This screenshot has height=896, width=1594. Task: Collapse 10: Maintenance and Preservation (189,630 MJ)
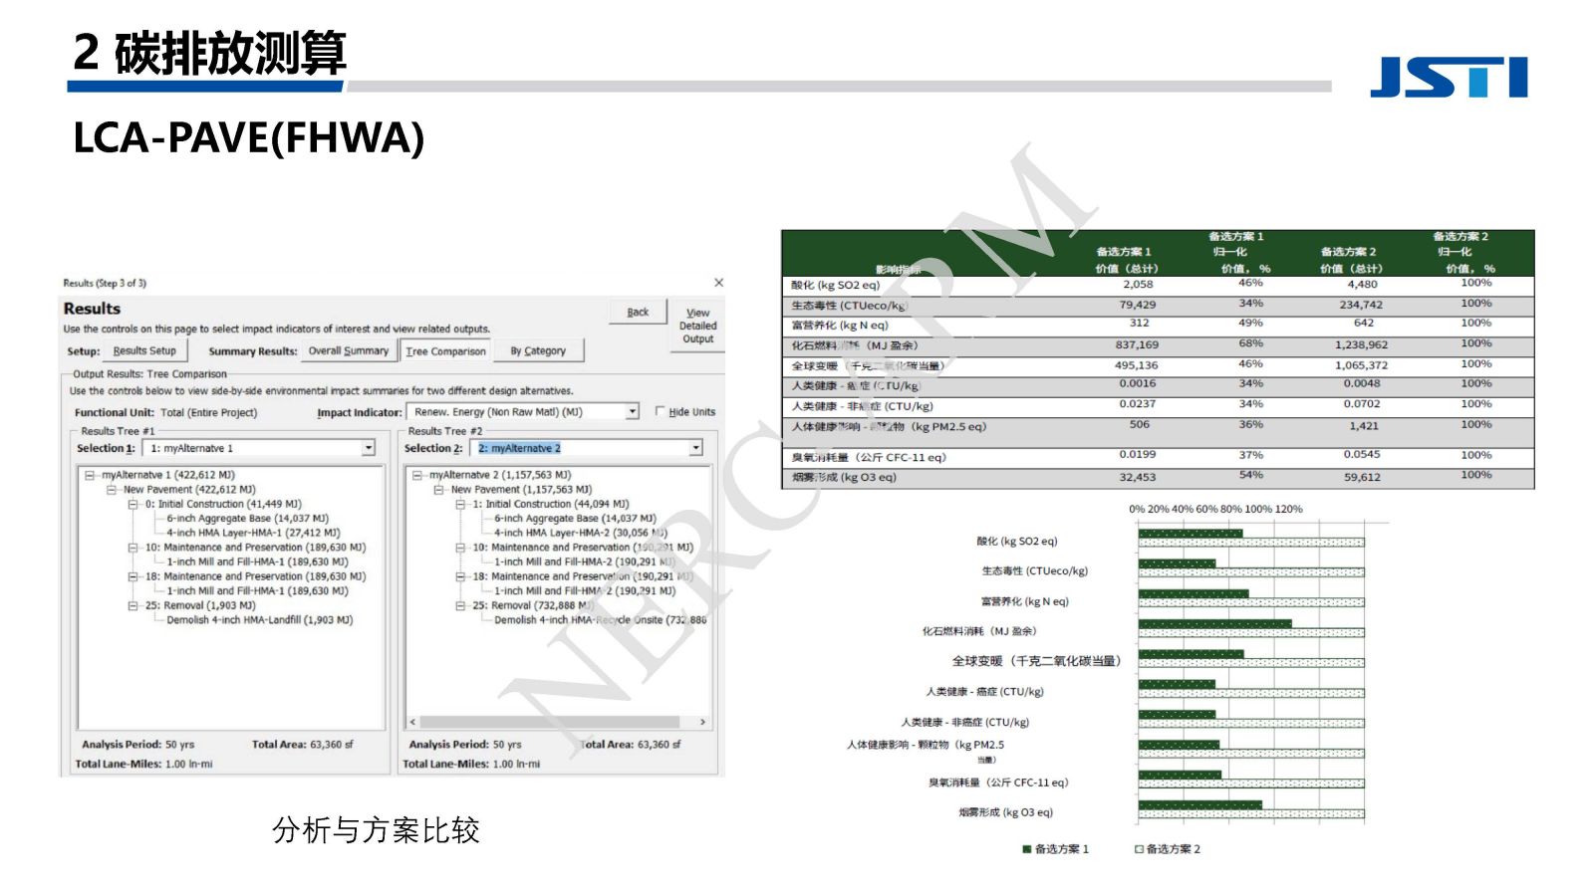tap(133, 548)
